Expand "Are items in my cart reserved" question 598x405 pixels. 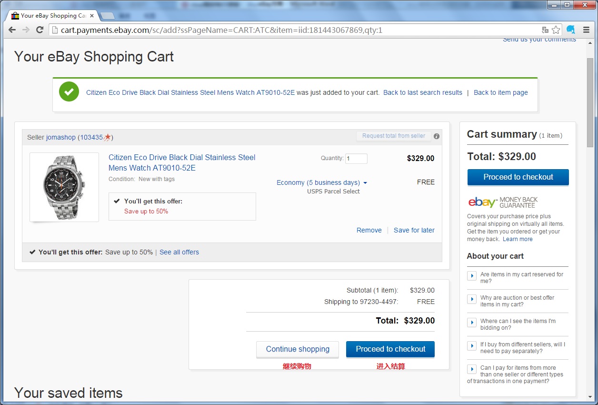(x=472, y=276)
